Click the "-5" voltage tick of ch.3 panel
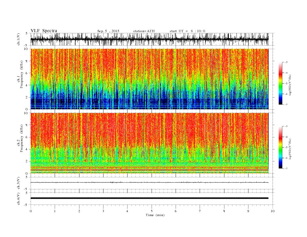The image size is (307, 237). pos(26,189)
